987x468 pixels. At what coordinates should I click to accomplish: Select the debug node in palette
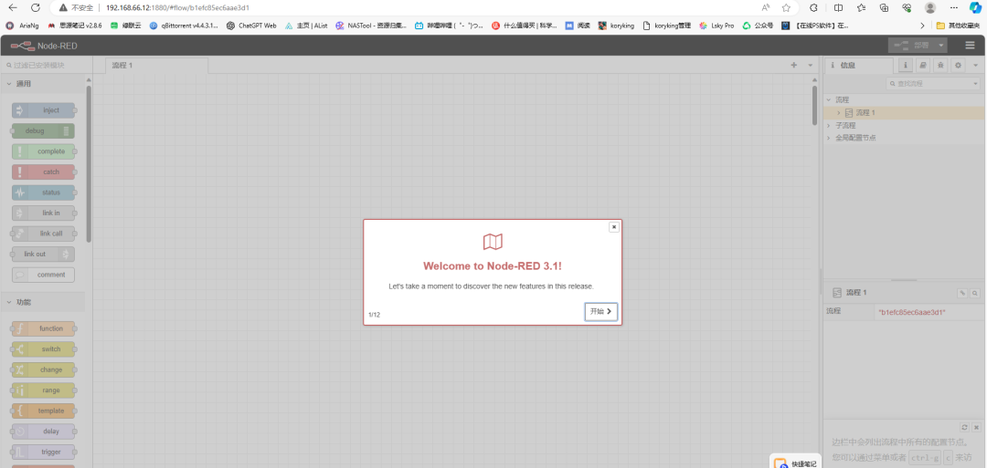point(44,130)
